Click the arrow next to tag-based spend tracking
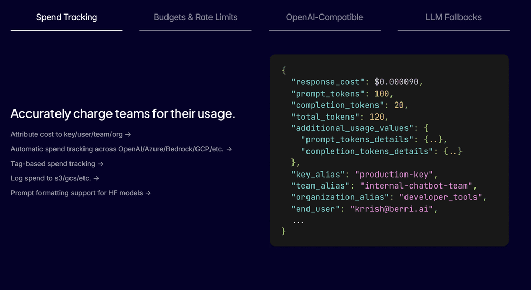This screenshot has height=290, width=531. 101,164
